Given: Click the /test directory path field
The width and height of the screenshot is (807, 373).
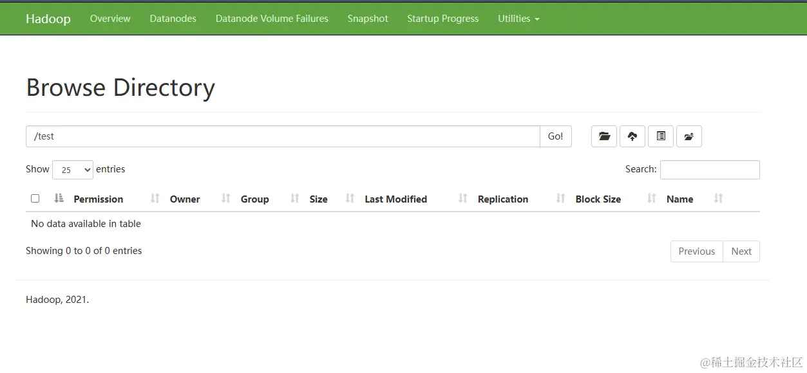Looking at the screenshot, I should (283, 136).
